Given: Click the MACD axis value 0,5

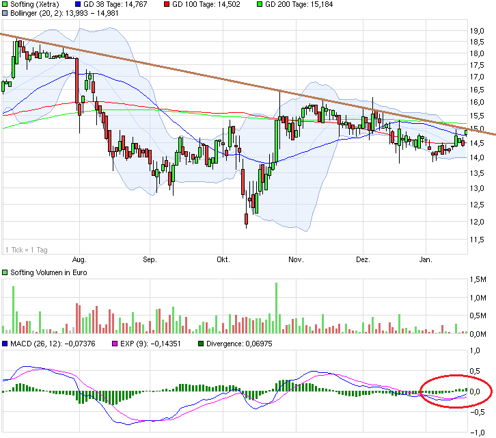Looking at the screenshot, I should [x=475, y=371].
